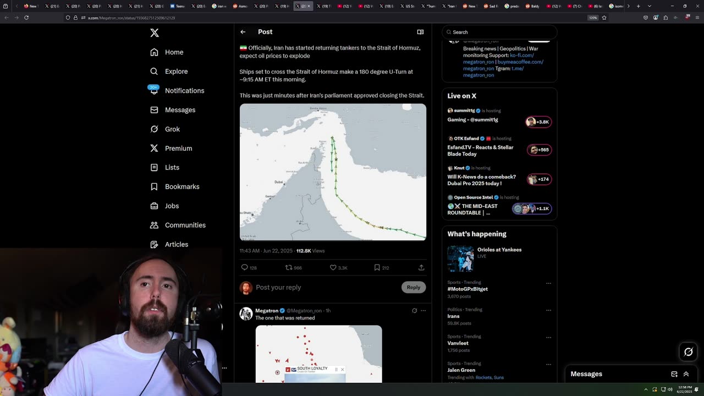Compose new message icon in Messages bar
This screenshot has height=396, width=704.
(674, 374)
